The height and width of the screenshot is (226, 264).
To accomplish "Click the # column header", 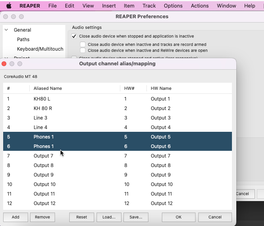I will point(16,88).
